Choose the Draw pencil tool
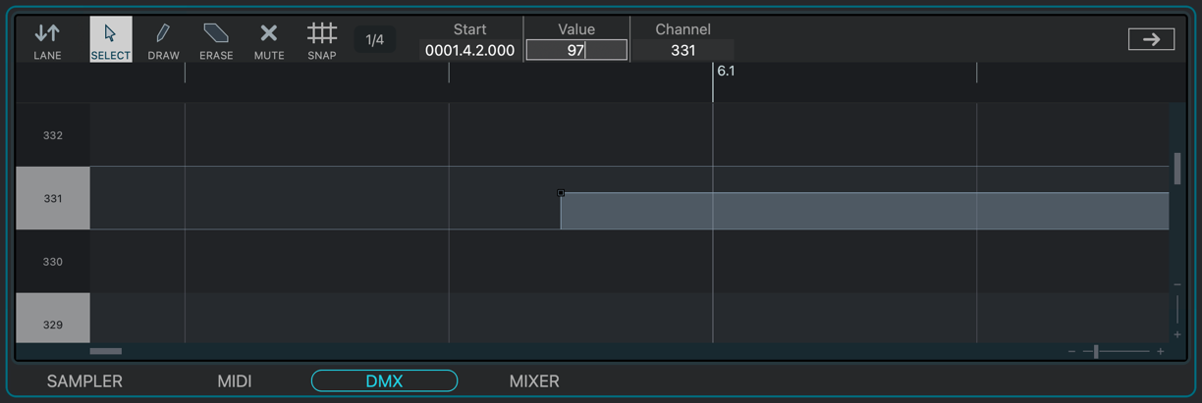 [163, 40]
